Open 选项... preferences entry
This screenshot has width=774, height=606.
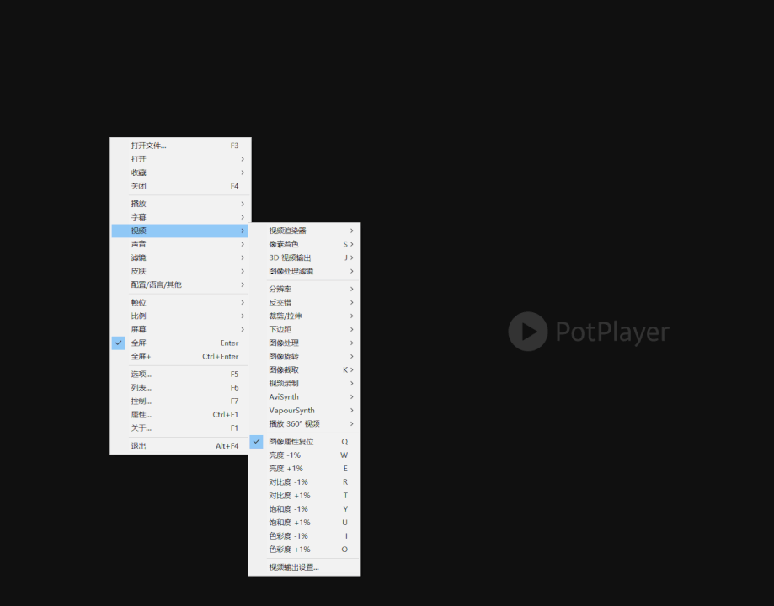tap(181, 374)
